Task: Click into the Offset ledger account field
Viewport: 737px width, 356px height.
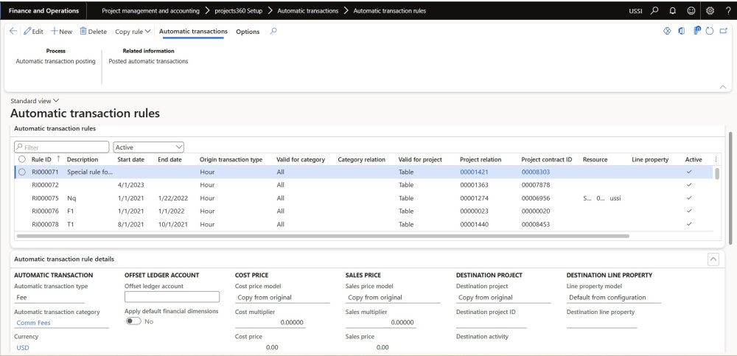Action: 172,297
